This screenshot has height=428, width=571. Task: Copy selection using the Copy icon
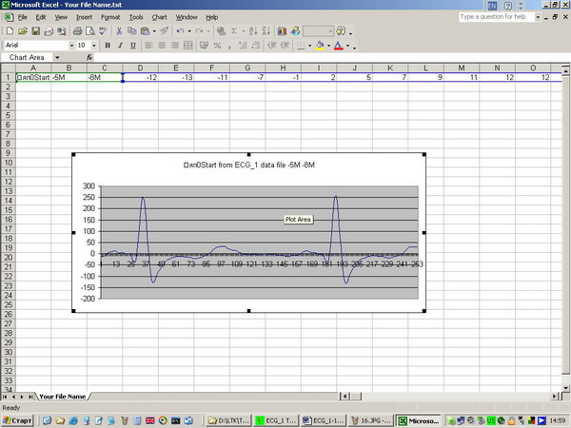(x=131, y=31)
